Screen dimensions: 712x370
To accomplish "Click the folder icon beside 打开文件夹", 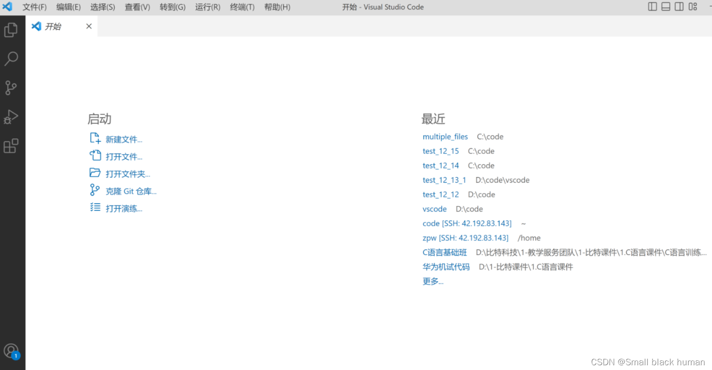I will coord(95,173).
